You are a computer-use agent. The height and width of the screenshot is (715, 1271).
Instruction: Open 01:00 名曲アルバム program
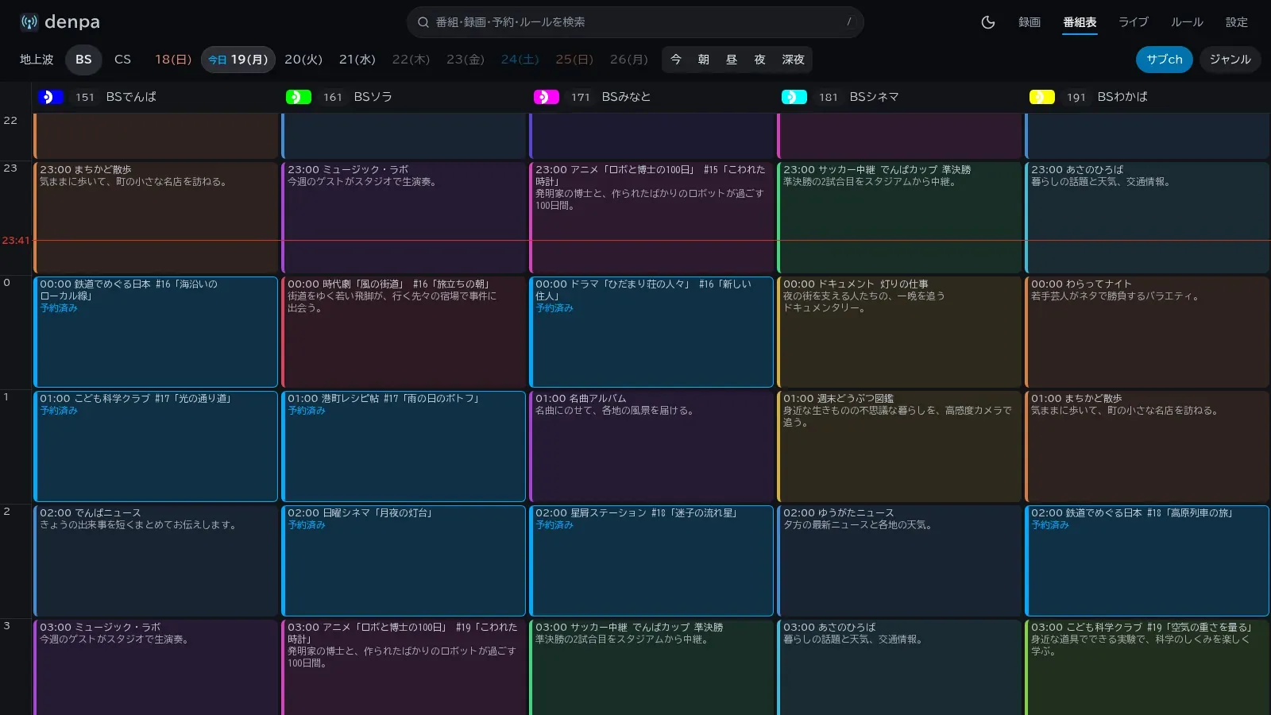[651, 446]
